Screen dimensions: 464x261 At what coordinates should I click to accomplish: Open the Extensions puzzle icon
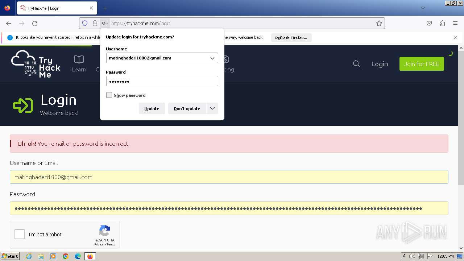click(x=442, y=23)
